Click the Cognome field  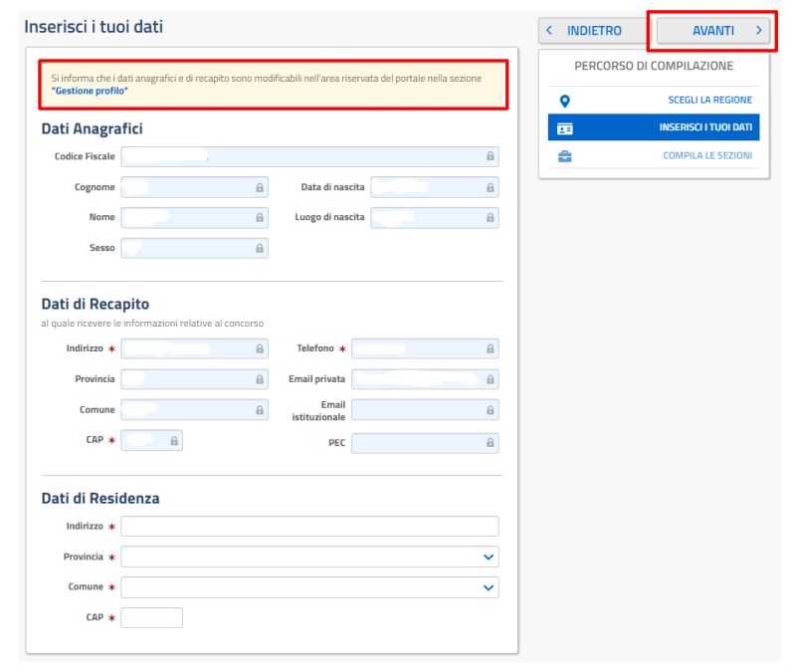click(x=194, y=187)
